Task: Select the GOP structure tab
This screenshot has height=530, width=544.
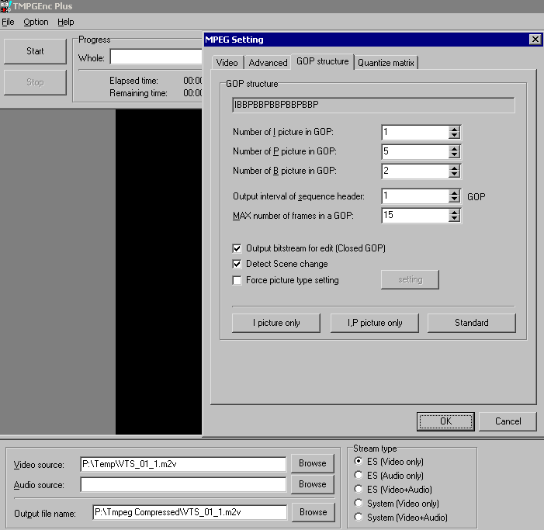Action: pyautogui.click(x=323, y=61)
